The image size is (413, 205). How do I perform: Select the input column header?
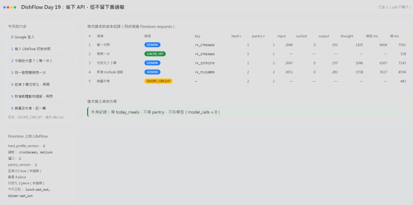pyautogui.click(x=282, y=36)
